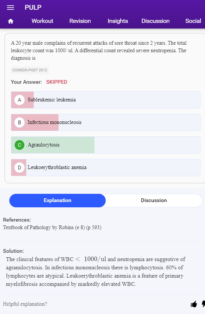Switch to the Discussion toggle below the question

point(154,201)
